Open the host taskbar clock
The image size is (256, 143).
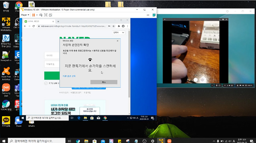point(242,141)
